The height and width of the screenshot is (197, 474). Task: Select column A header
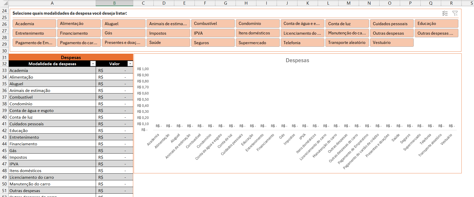[x=52, y=3]
